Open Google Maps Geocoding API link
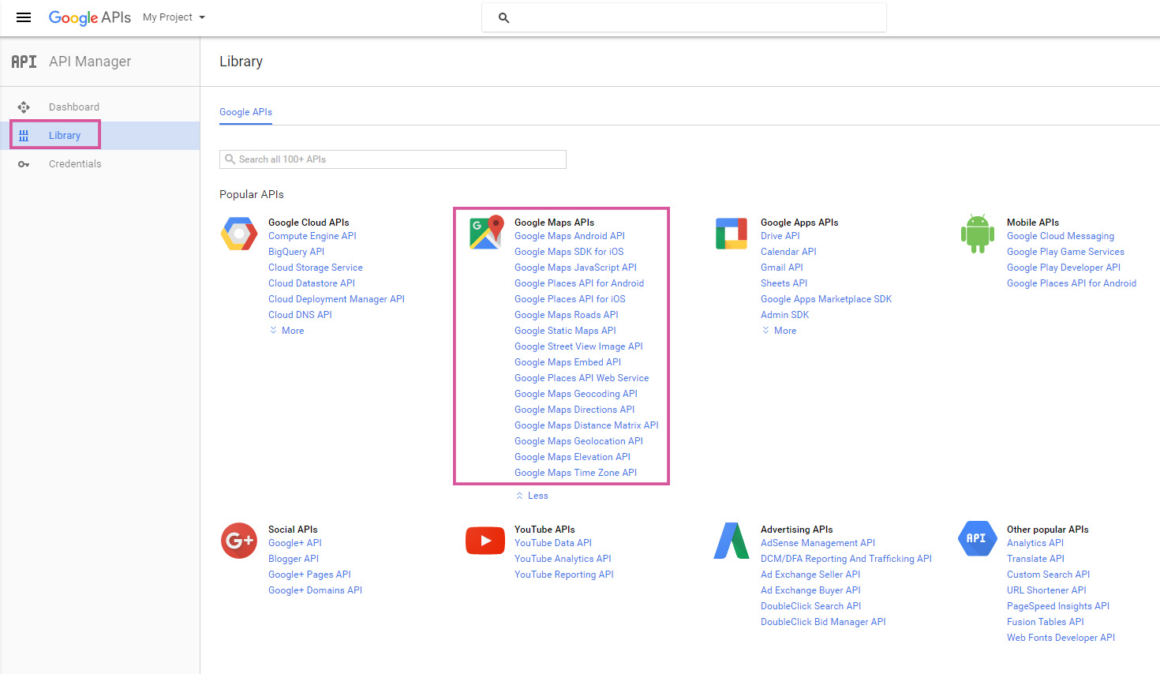The image size is (1160, 674). 576,394
